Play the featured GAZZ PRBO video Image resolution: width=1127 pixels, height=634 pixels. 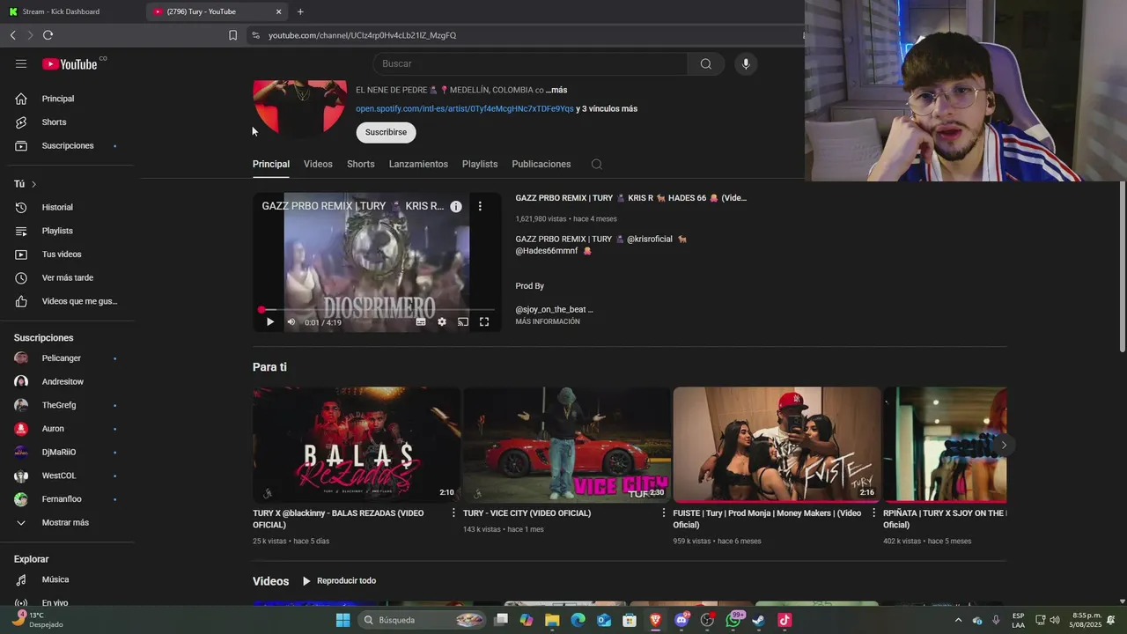[x=270, y=322]
